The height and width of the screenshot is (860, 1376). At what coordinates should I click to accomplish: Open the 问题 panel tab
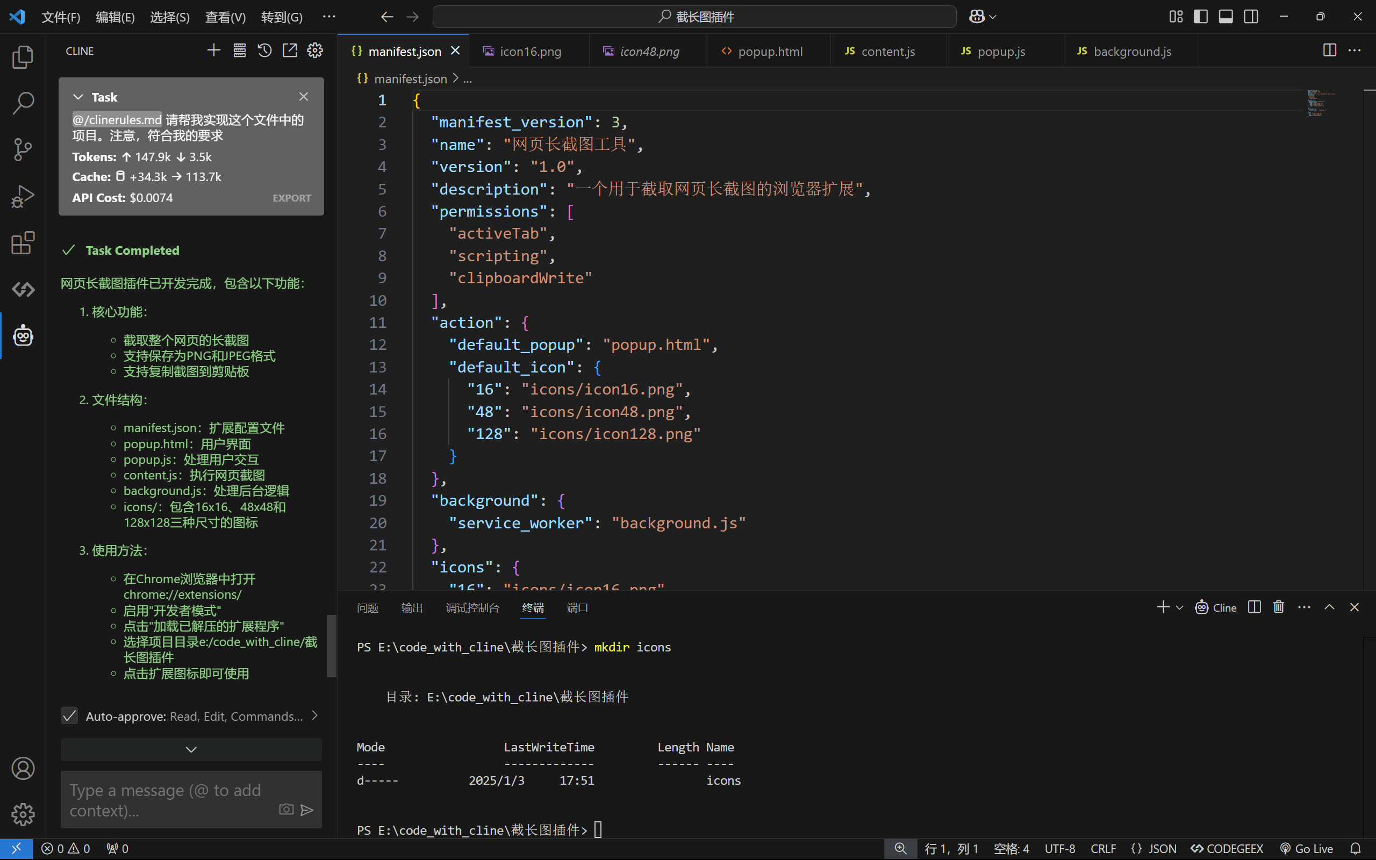pos(367,607)
